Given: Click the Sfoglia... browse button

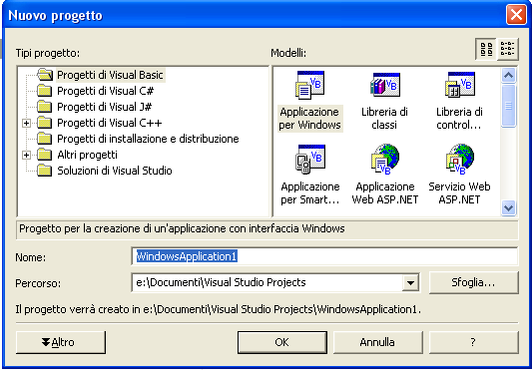Looking at the screenshot, I should 474,282.
